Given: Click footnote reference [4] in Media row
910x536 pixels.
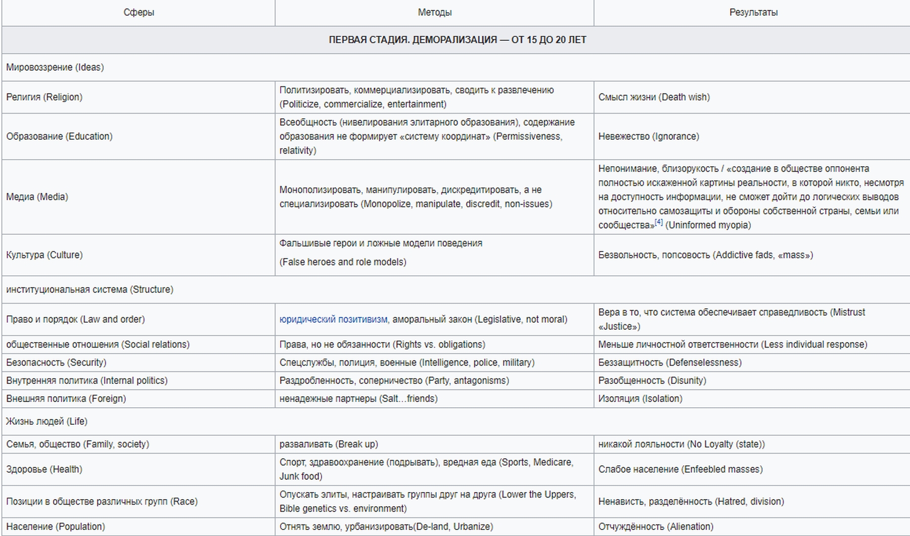Looking at the screenshot, I should point(658,222).
